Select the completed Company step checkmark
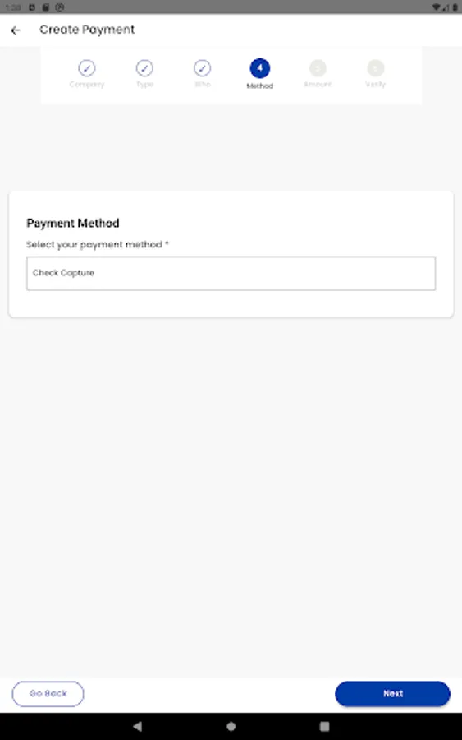This screenshot has height=740, width=462. [87, 68]
